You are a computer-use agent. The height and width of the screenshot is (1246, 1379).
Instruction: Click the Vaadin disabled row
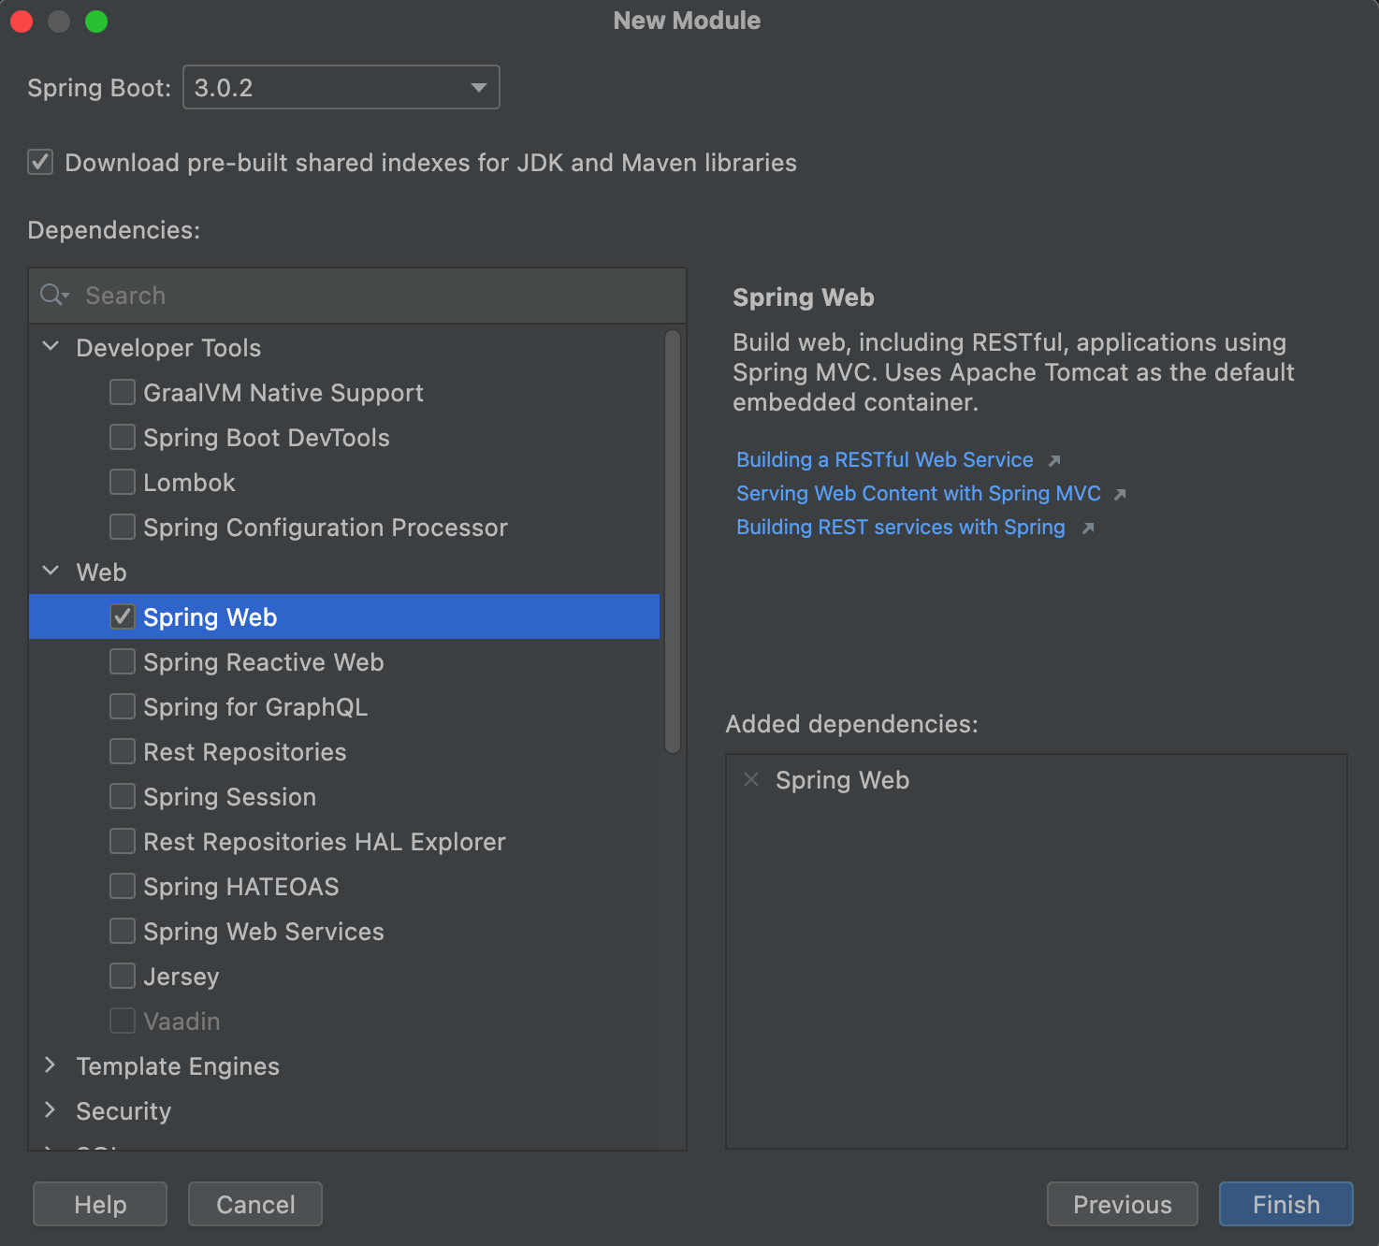coord(344,1021)
